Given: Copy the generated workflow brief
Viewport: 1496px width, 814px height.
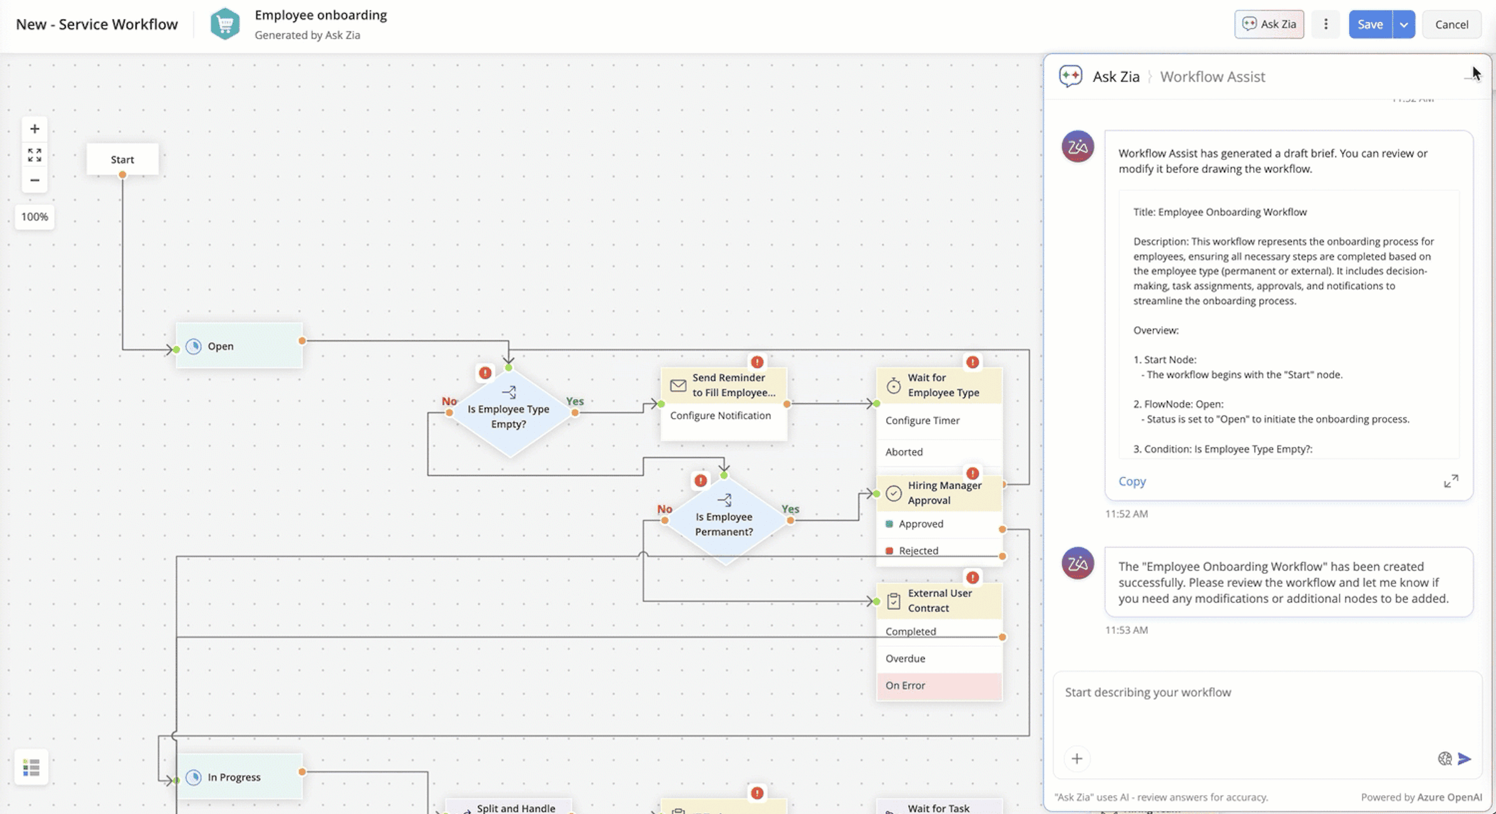Looking at the screenshot, I should coord(1131,481).
